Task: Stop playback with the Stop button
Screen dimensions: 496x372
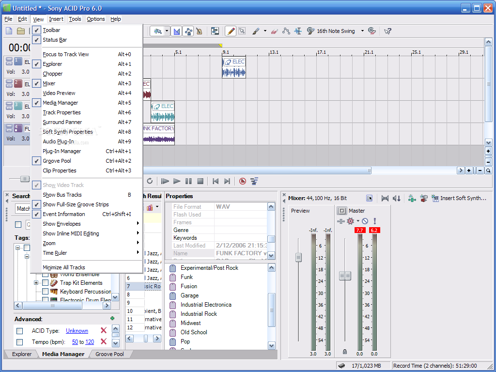Action: point(200,181)
